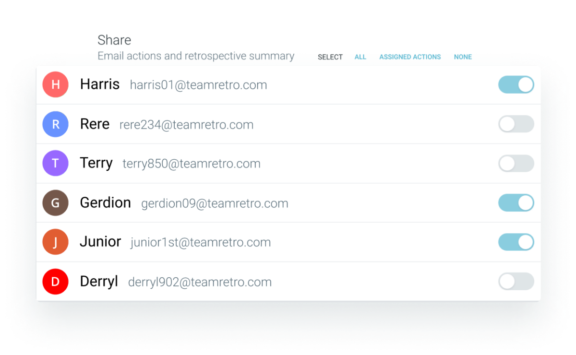Turn off Junior's toggle switch

click(x=516, y=242)
